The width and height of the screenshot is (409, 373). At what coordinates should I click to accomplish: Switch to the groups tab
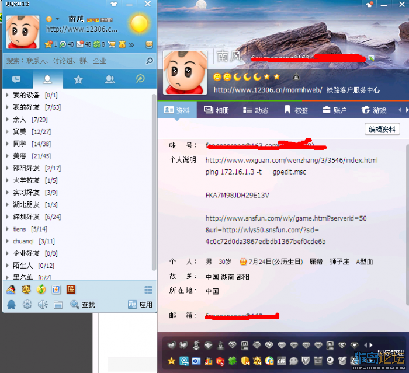point(109,79)
